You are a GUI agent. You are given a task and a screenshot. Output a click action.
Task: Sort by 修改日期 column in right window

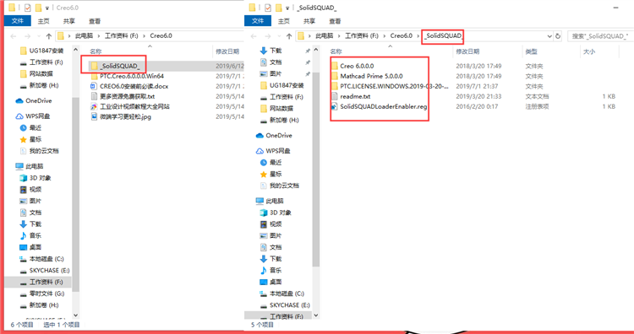(467, 51)
